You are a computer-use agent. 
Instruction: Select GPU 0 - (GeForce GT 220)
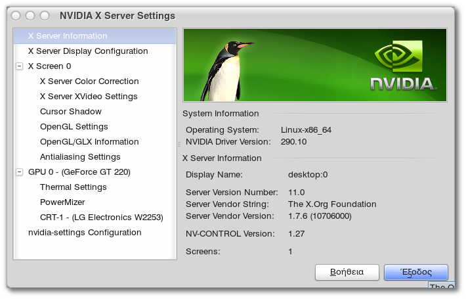(x=95, y=172)
